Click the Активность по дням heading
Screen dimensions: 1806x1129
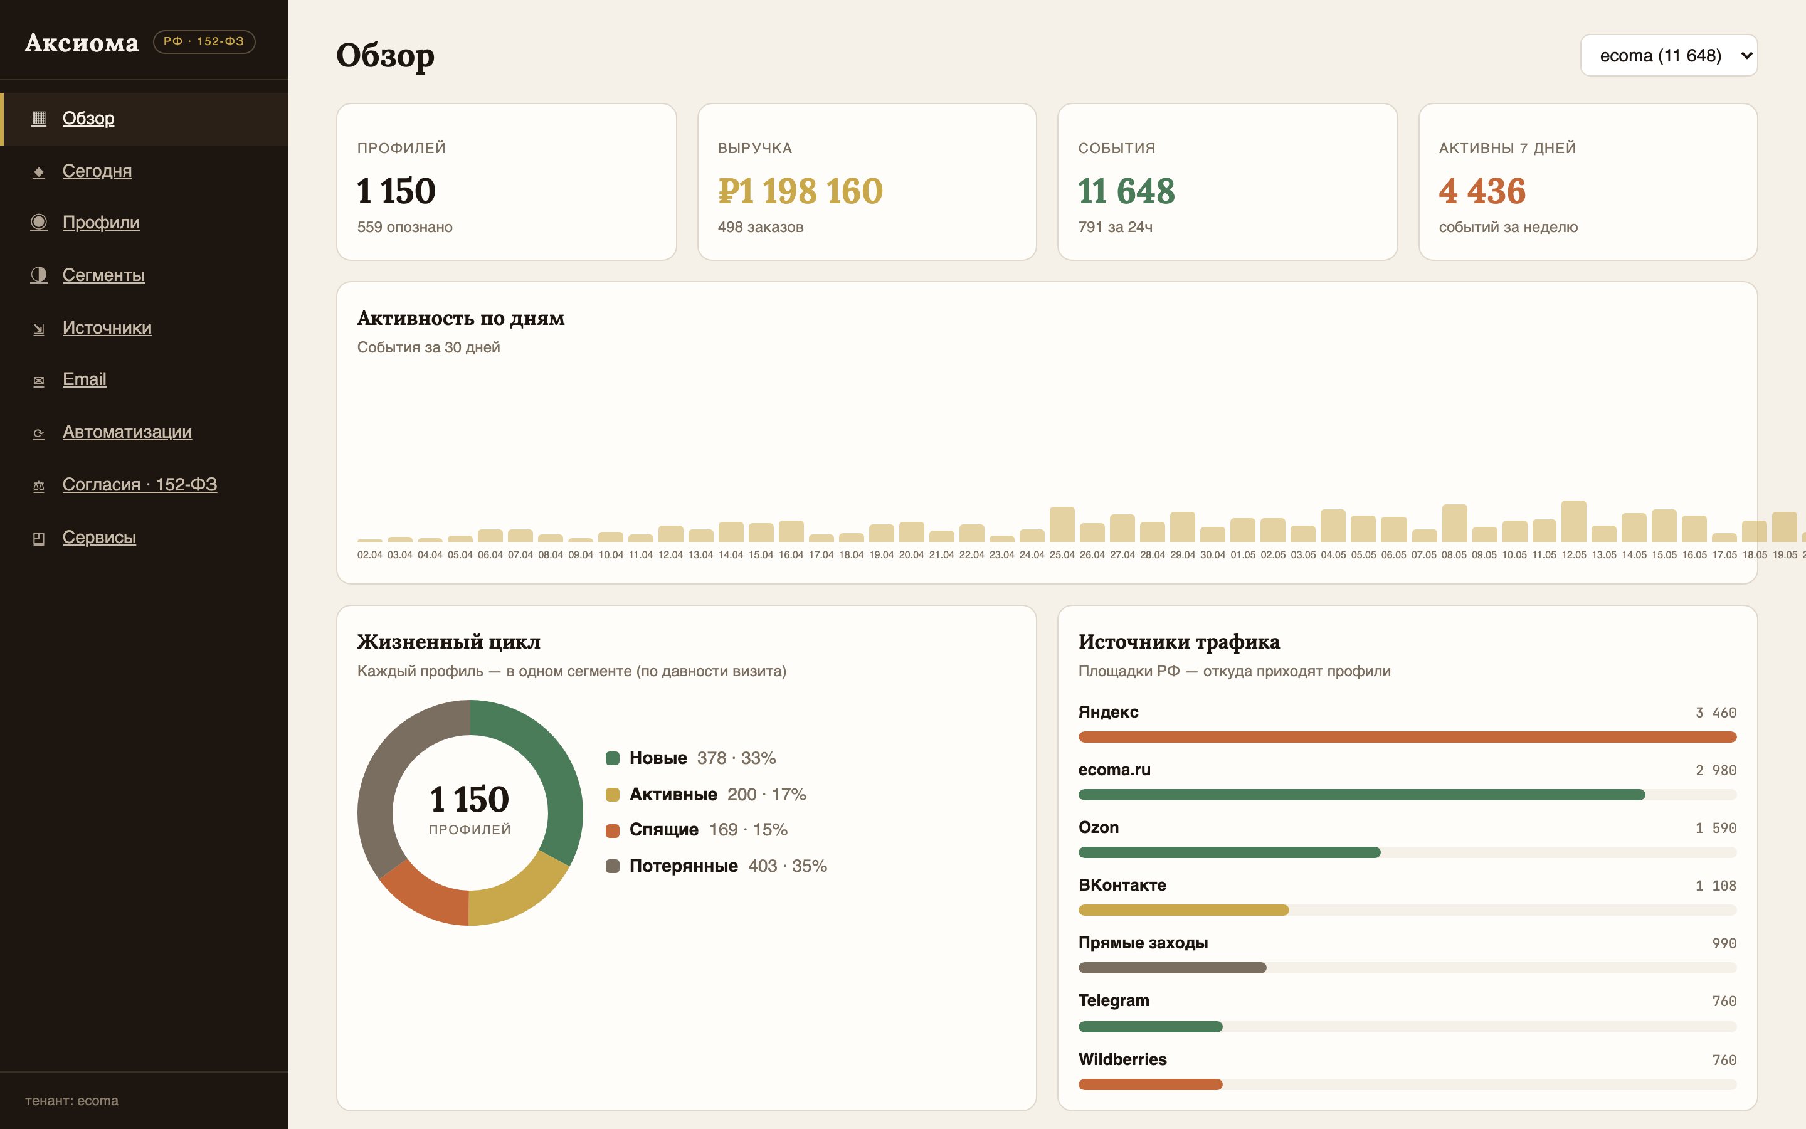460,318
